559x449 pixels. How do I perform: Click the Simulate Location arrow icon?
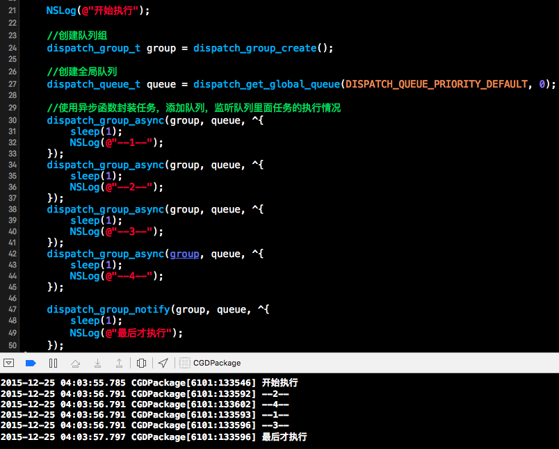163,363
